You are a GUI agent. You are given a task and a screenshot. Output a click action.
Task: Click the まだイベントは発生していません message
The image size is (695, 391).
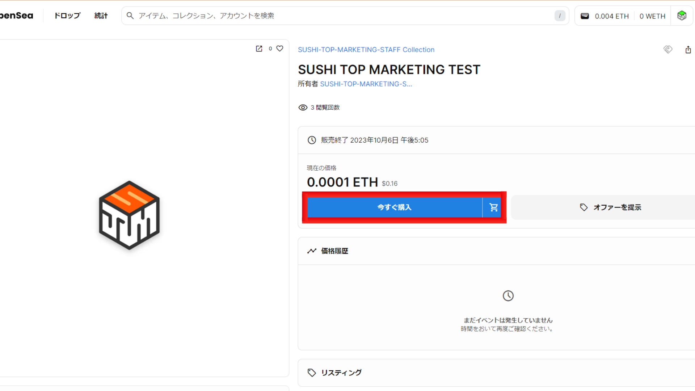(x=508, y=320)
